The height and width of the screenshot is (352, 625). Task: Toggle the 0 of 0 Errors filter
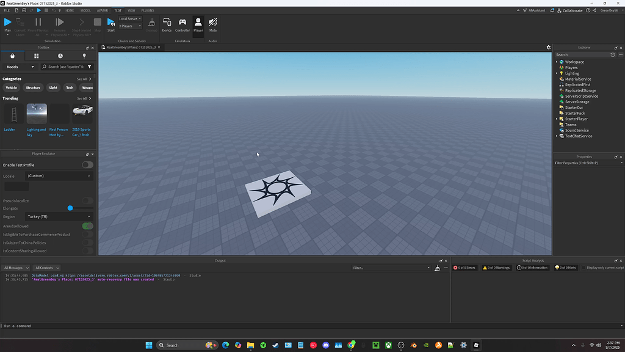[464, 268]
